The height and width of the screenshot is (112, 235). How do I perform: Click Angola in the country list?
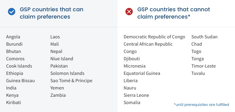(x=13, y=37)
